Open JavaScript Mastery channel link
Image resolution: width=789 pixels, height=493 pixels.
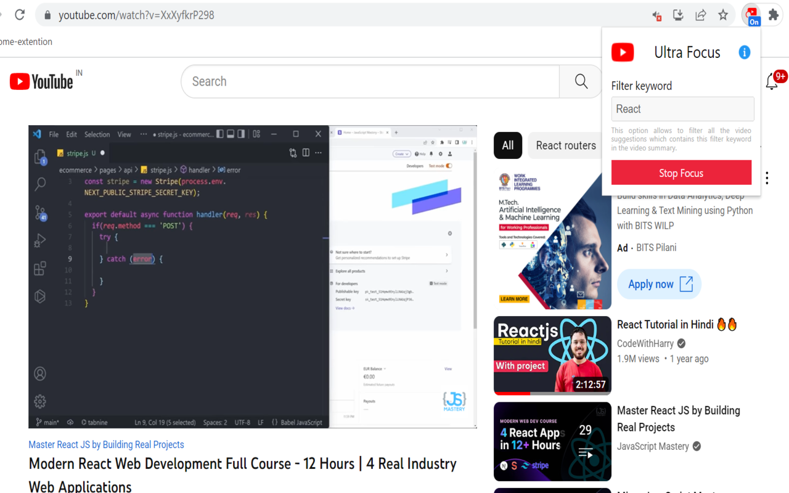click(x=653, y=446)
